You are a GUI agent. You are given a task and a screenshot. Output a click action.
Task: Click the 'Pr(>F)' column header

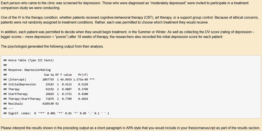(83, 75)
